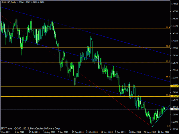Click the EURUSD,Daily chart title text
Image resolution: width=179 pixels, height=134 pixels.
(x=9, y=2)
